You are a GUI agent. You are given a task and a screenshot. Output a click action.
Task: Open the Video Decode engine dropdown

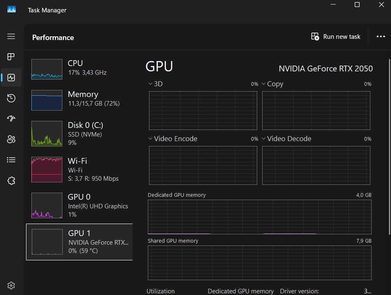(x=263, y=139)
